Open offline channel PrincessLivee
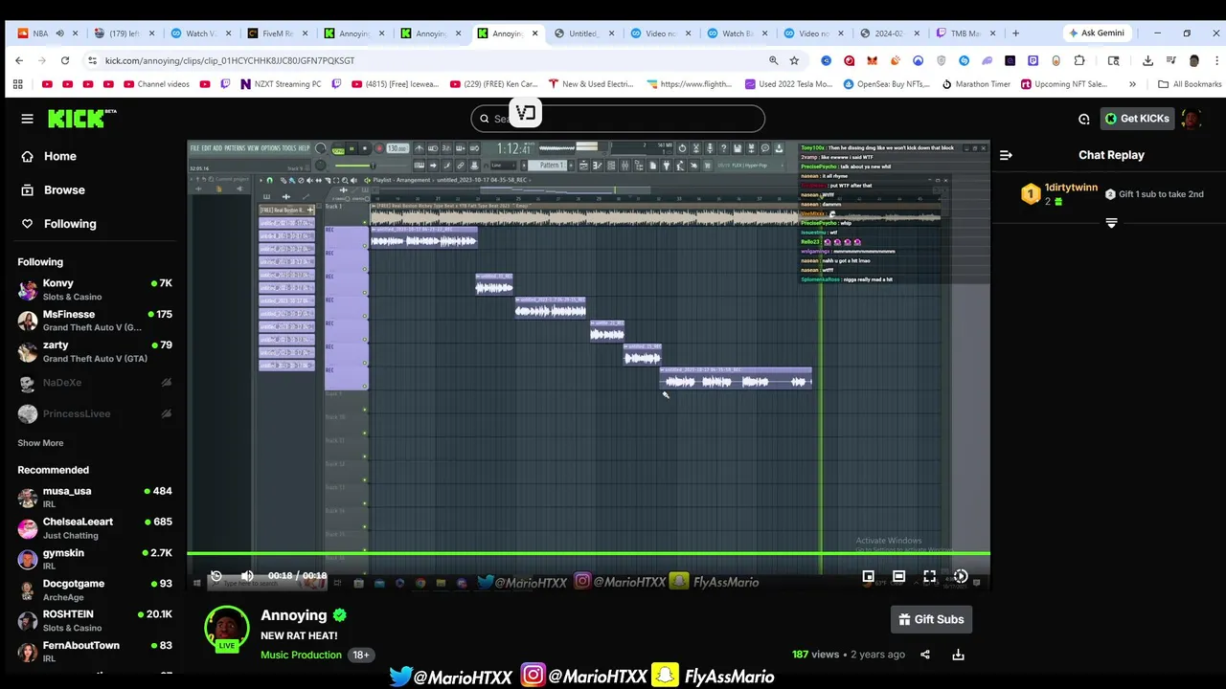The width and height of the screenshot is (1226, 689). [x=95, y=413]
